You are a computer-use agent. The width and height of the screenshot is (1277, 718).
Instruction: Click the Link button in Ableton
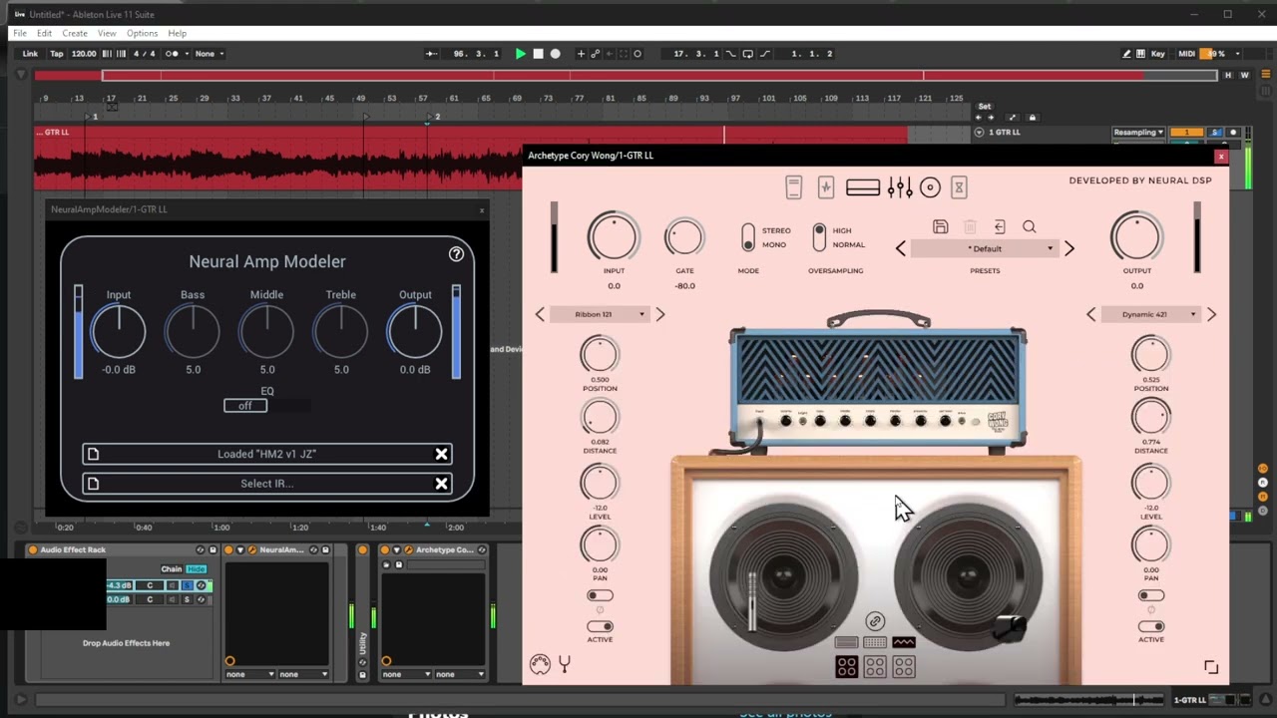click(x=31, y=54)
